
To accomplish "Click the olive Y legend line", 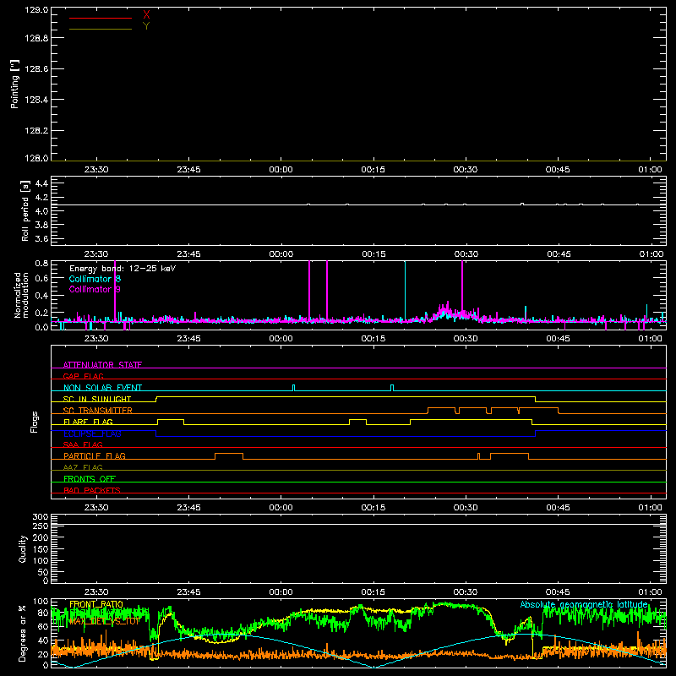I will tap(101, 30).
